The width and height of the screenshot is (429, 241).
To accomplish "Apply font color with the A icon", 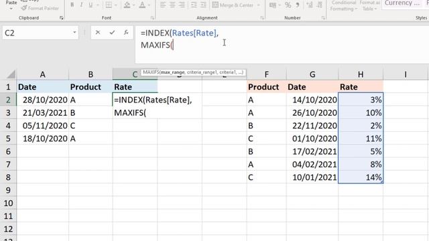I will pos(142,5).
